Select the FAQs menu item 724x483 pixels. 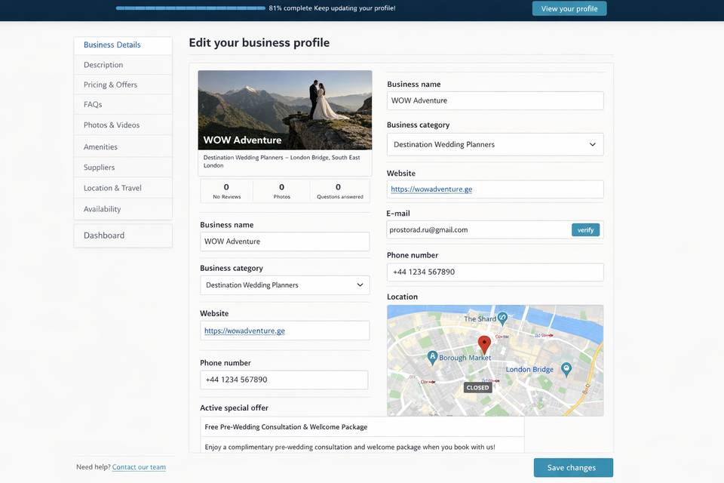pos(123,105)
